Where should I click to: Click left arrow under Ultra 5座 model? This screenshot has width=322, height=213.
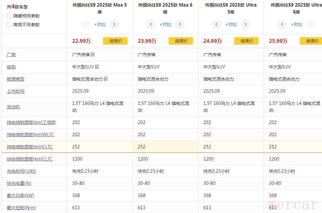[x=216, y=24]
